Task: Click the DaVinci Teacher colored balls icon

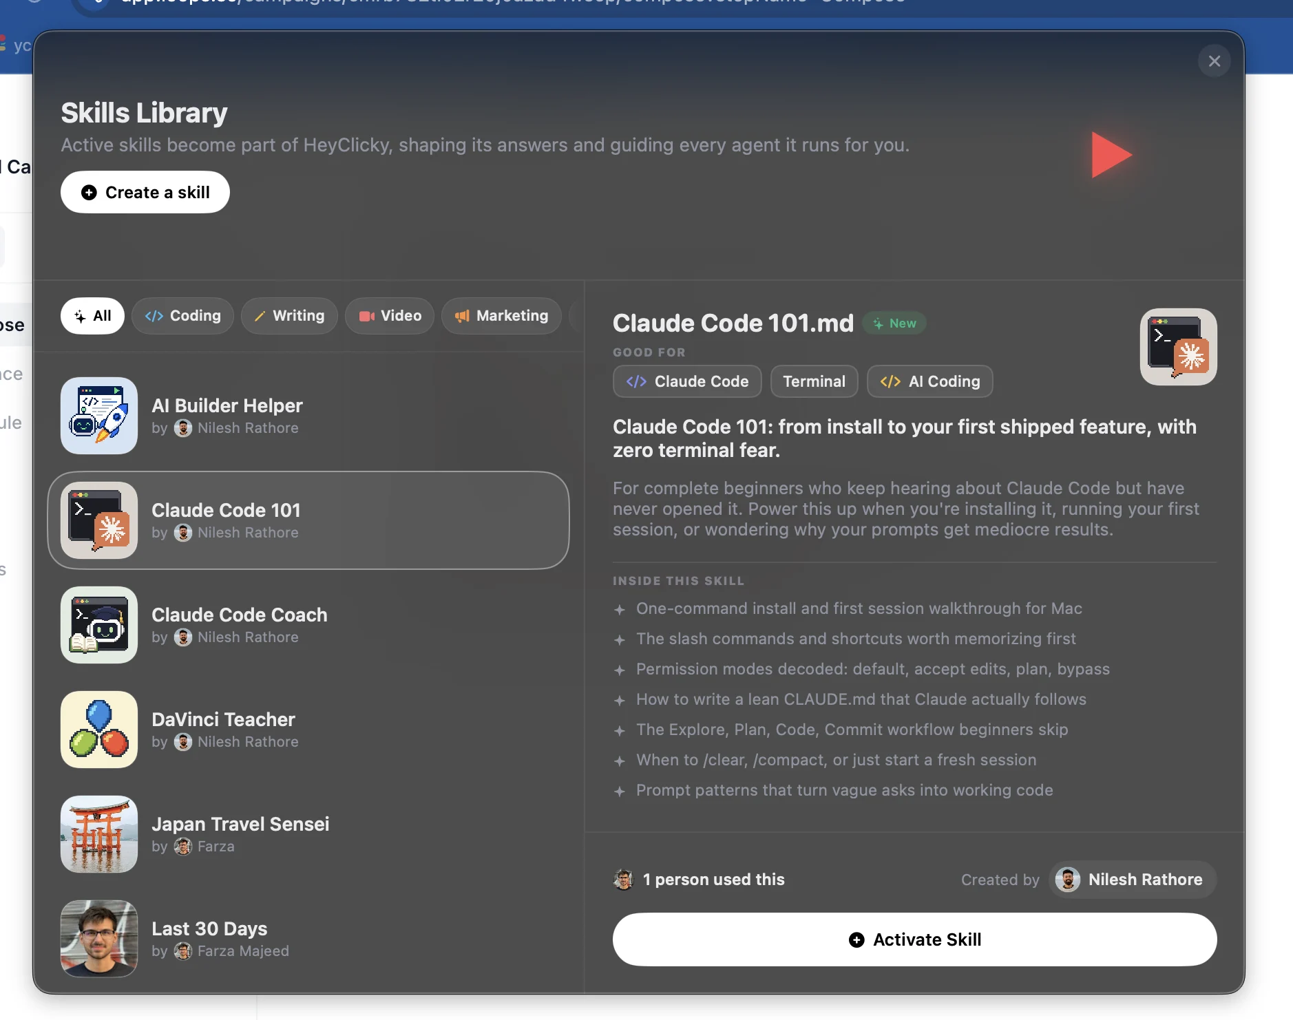Action: (x=99, y=730)
